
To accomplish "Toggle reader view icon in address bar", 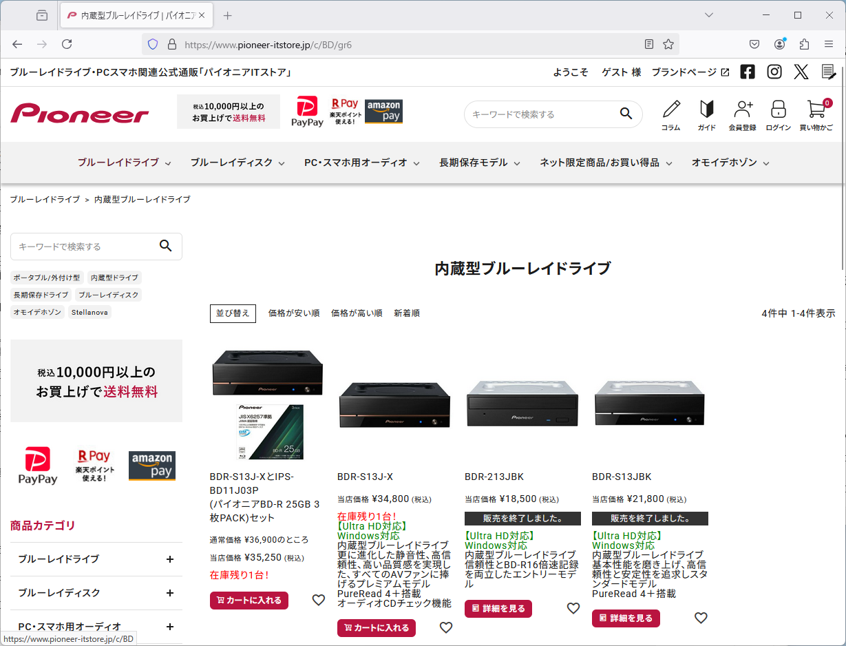I will (x=649, y=44).
